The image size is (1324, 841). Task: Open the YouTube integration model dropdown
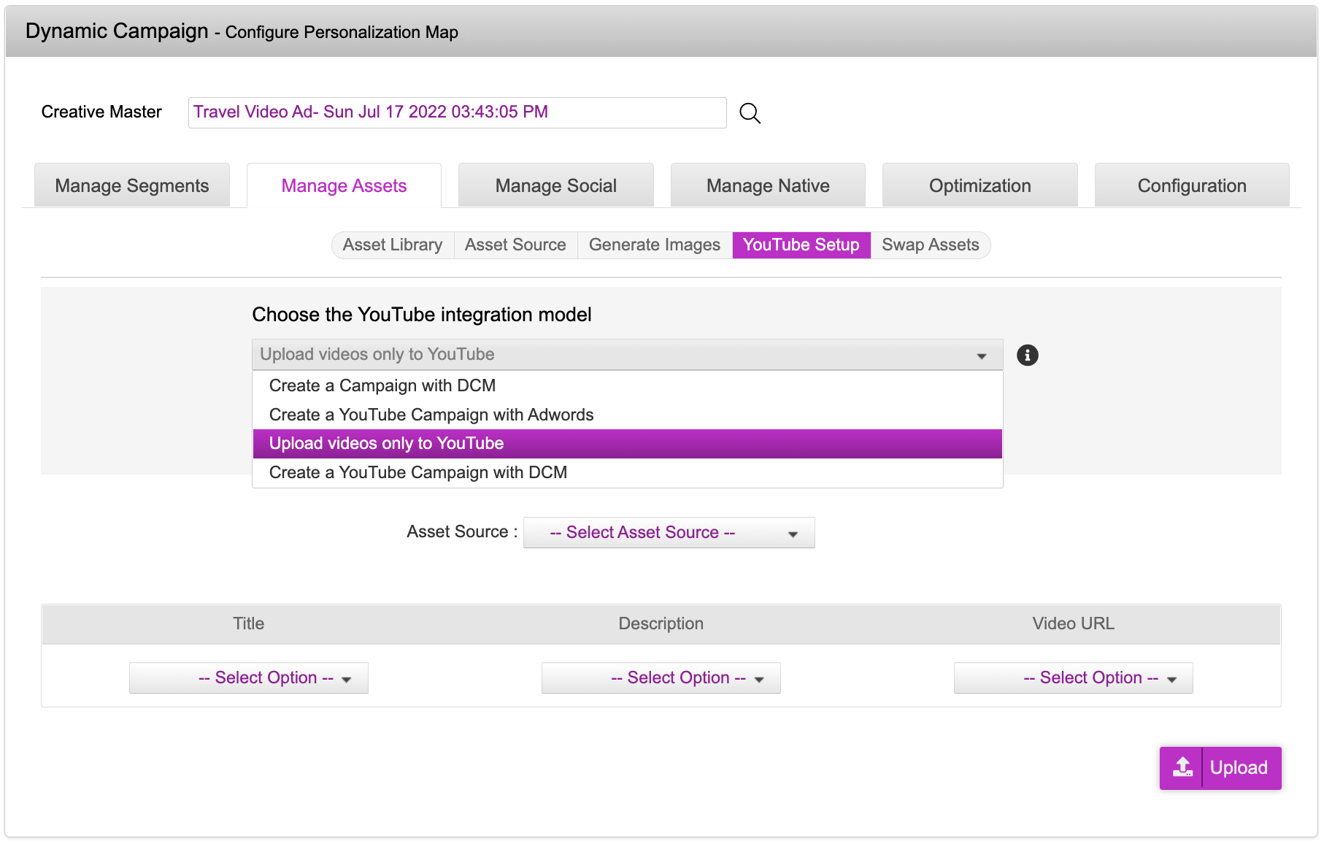point(627,355)
